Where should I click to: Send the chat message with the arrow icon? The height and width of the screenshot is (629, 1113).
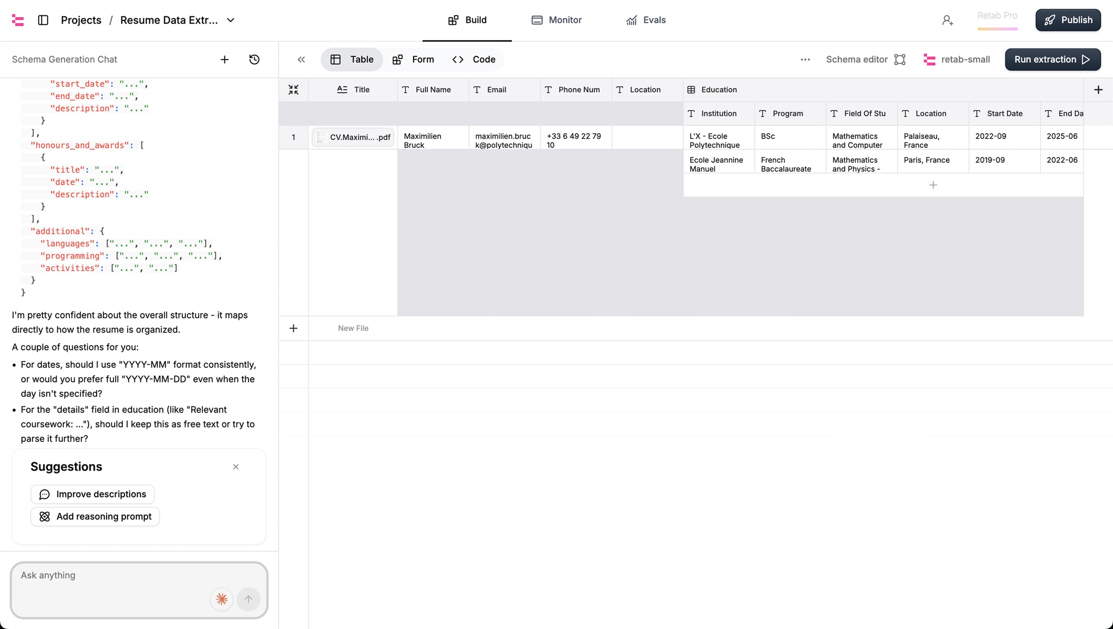[248, 599]
